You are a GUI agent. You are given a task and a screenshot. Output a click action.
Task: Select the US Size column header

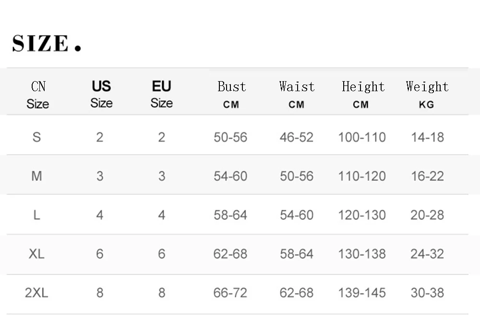tap(101, 94)
